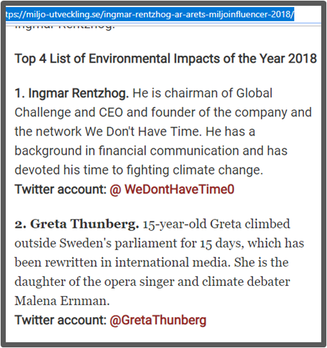Click the words fighting climate change
This screenshot has width=327, height=348.
click(195, 170)
